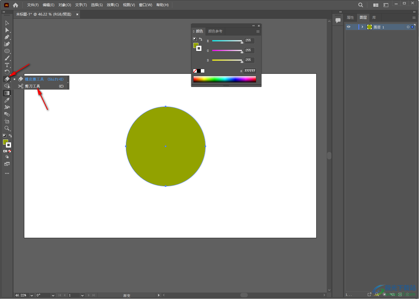This screenshot has height=299, width=419.
Task: Open zoom level dropdown arrow
Action: [32, 295]
